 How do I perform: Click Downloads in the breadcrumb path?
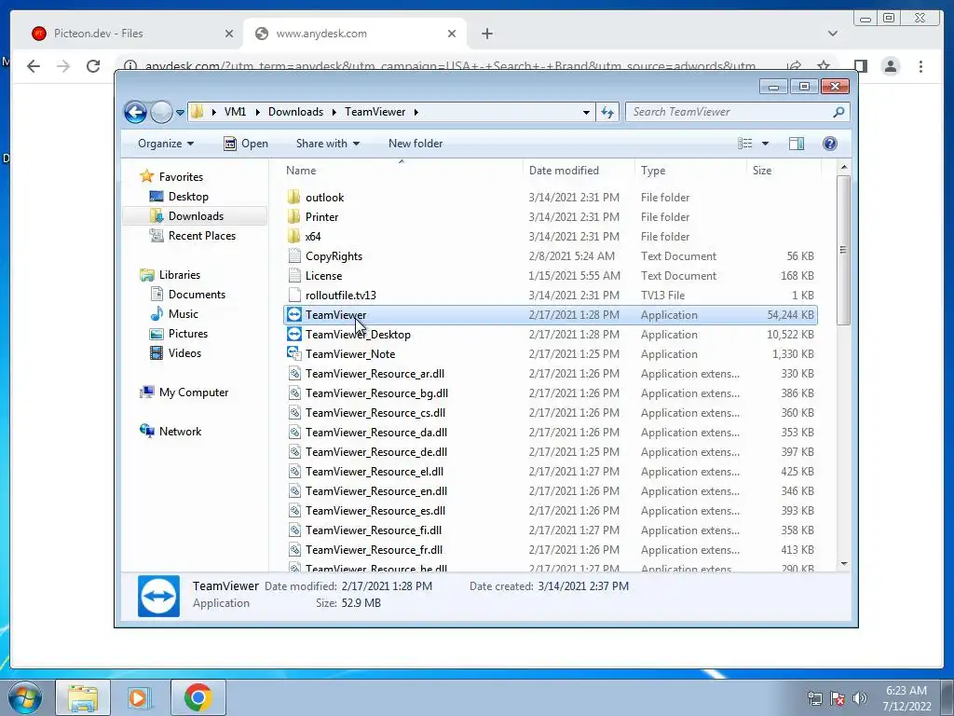point(295,112)
